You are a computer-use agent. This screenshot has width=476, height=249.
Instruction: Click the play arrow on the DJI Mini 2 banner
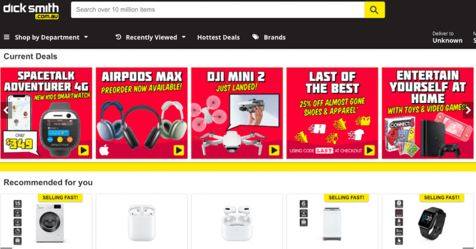tap(274, 150)
